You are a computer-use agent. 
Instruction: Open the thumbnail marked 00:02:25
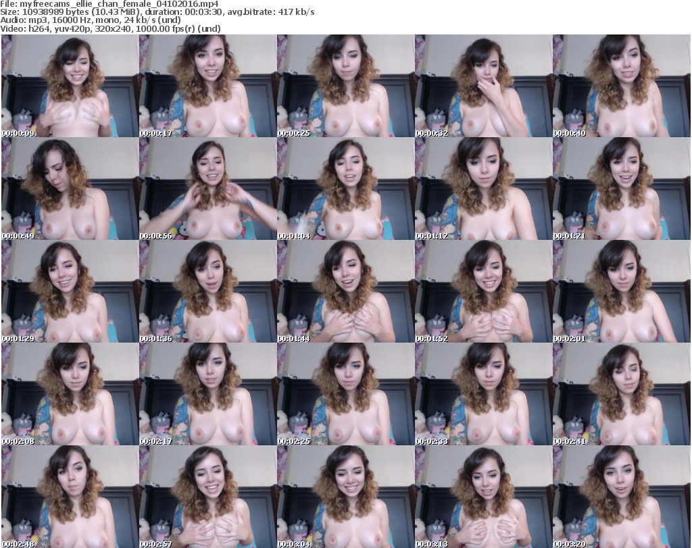345,394
